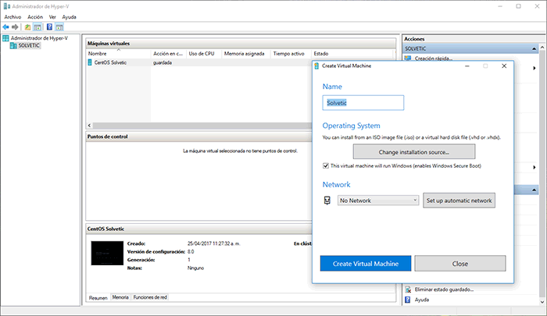Click the Close button in the dialog
The image size is (547, 316).
point(460,264)
